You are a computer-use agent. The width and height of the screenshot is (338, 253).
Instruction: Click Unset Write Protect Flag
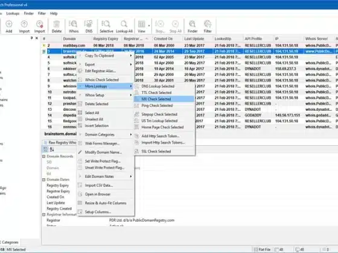106,167
